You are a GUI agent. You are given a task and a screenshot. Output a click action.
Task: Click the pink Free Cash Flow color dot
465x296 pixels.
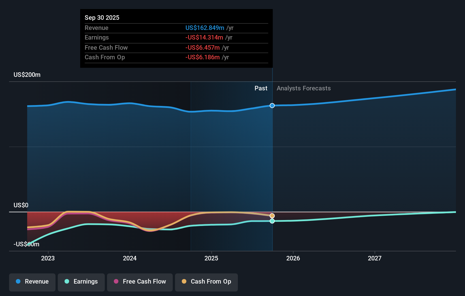pos(116,282)
